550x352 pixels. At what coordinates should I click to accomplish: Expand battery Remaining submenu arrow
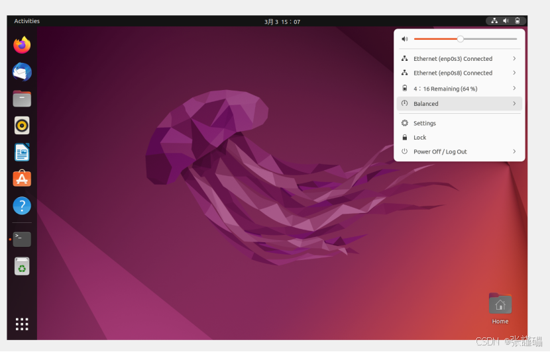click(514, 88)
